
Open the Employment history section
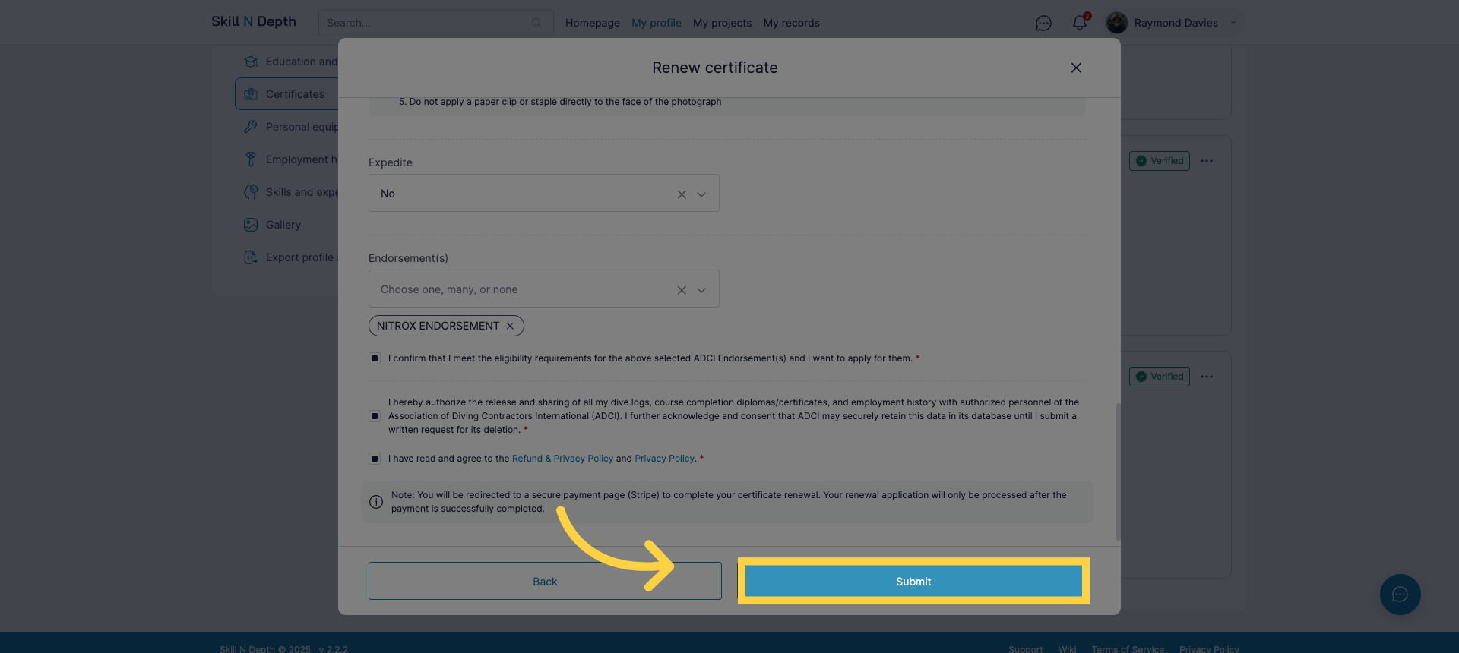click(251, 159)
